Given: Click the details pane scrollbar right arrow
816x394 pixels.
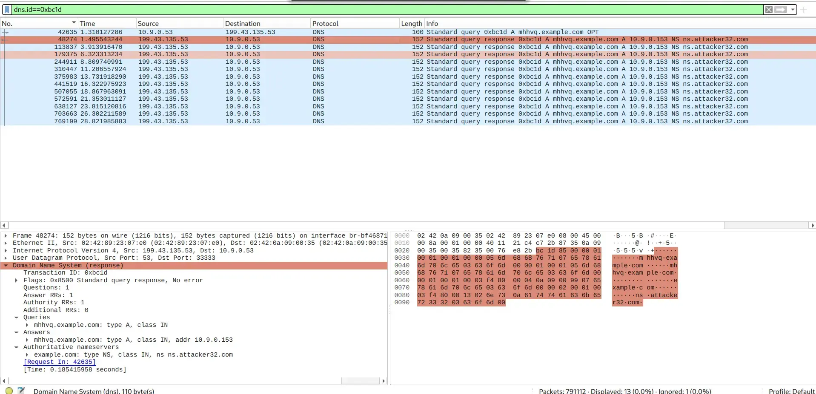Looking at the screenshot, I should [384, 381].
